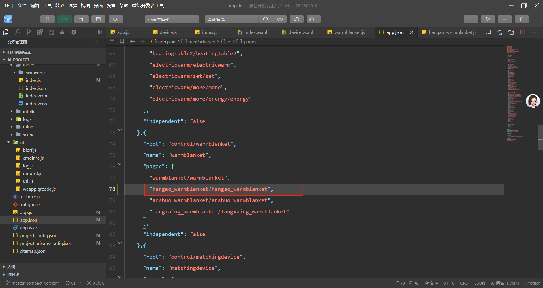
Task: Toggle the debugger panel button
Action: (x=81, y=19)
